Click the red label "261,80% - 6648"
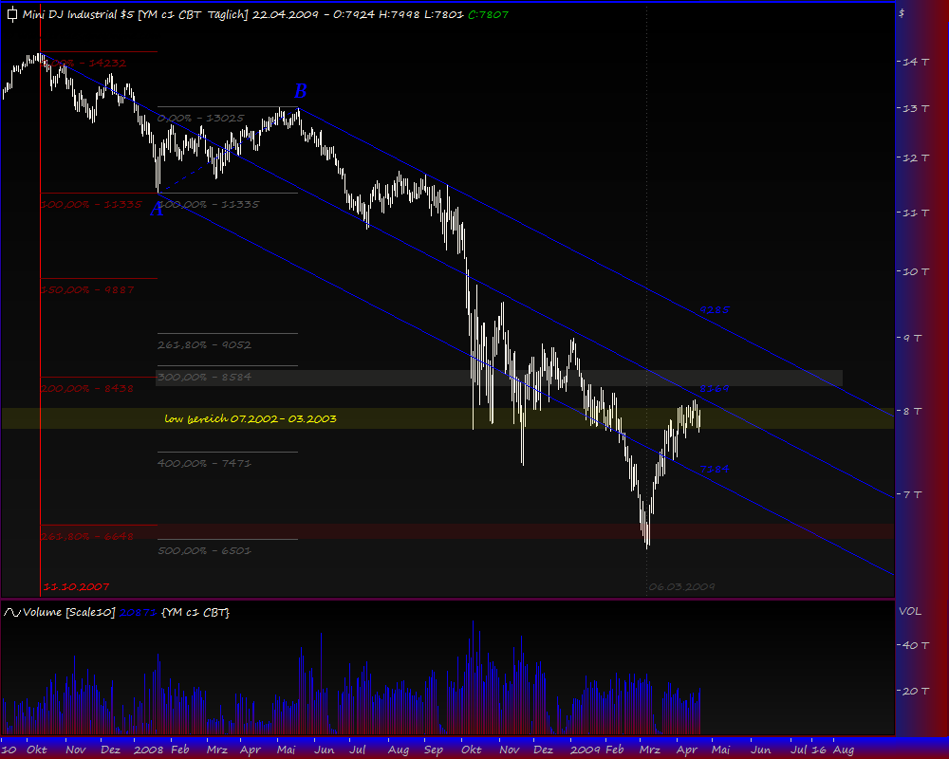 [x=87, y=536]
